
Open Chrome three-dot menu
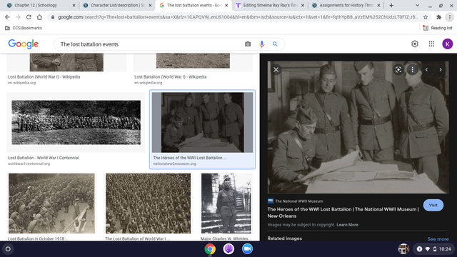[450, 17]
